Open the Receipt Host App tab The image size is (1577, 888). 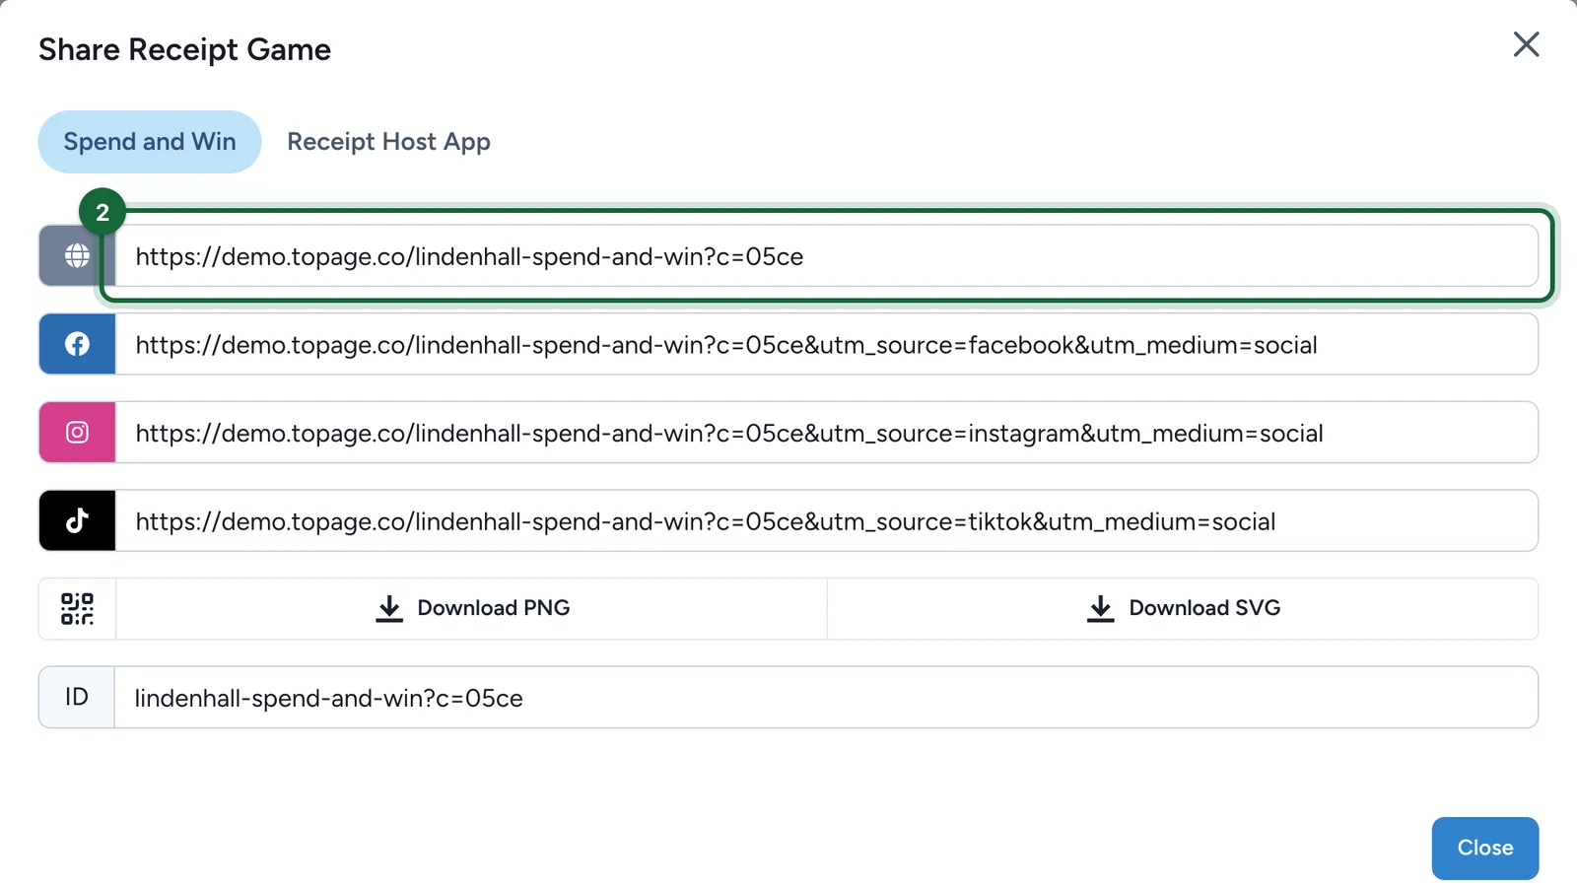388,142
